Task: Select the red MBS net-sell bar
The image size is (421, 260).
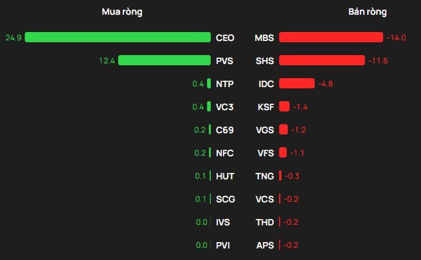Action: 331,37
